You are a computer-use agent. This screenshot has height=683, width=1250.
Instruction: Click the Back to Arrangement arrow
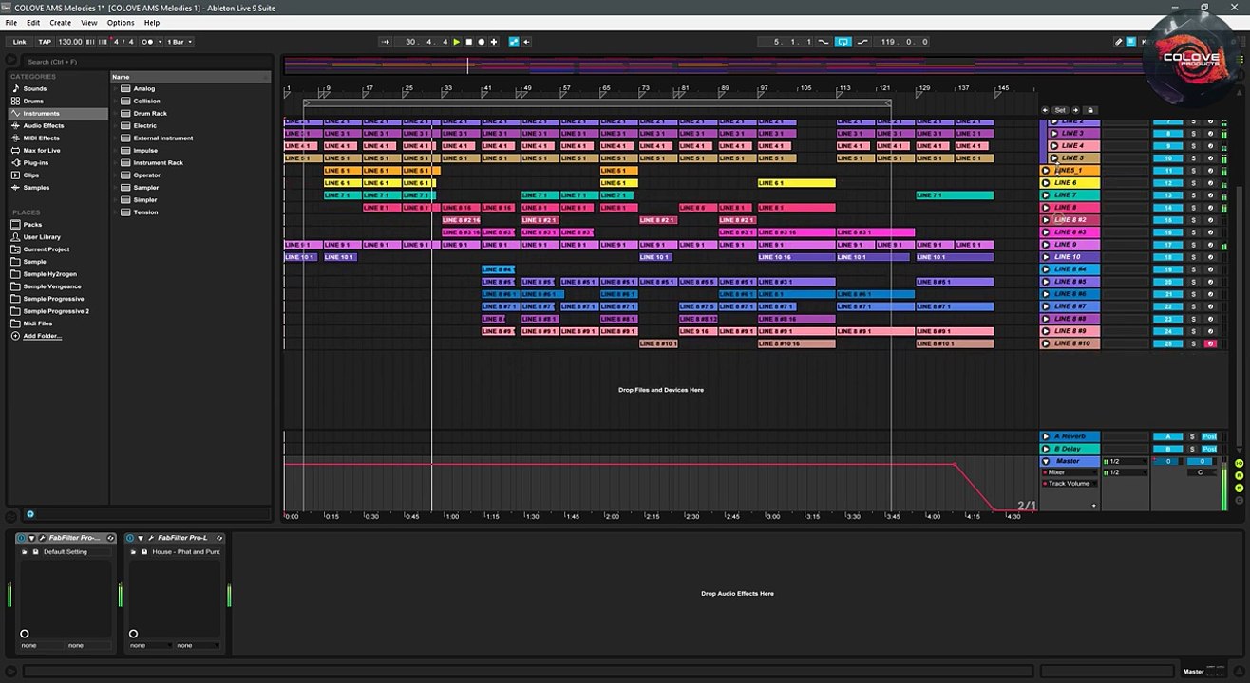[x=526, y=42]
